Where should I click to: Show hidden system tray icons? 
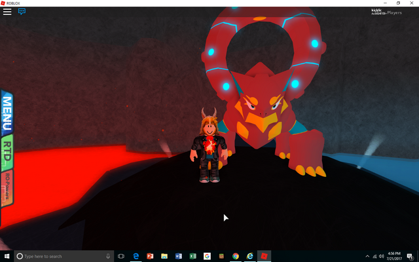pos(367,256)
